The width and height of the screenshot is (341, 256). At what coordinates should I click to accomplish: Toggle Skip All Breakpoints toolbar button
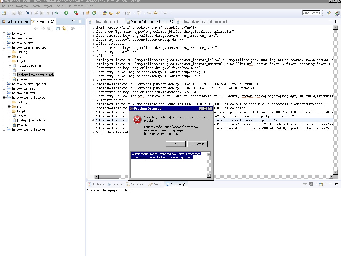[28, 13]
